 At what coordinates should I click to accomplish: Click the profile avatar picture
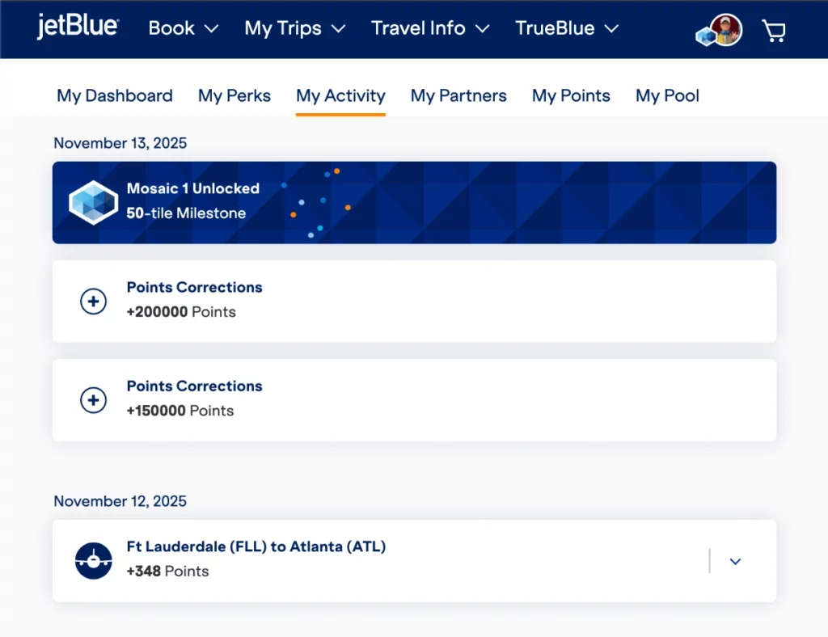point(729,29)
